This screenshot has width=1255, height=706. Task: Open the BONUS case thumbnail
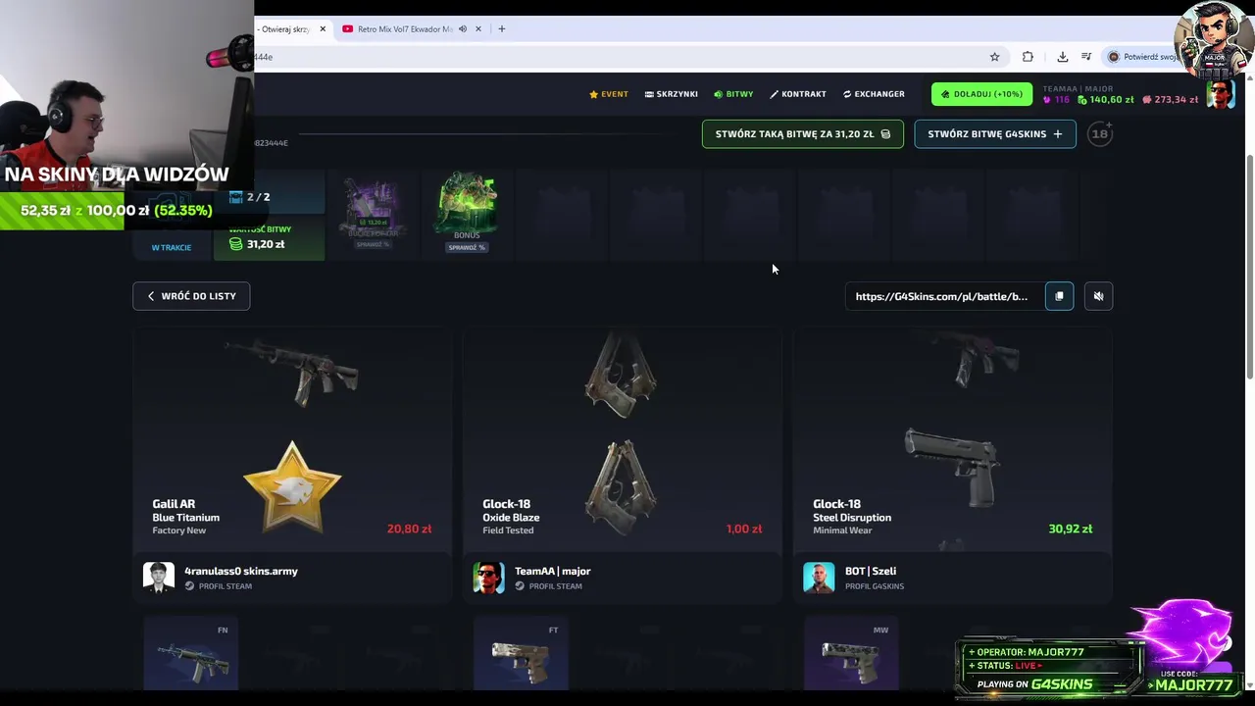click(467, 212)
